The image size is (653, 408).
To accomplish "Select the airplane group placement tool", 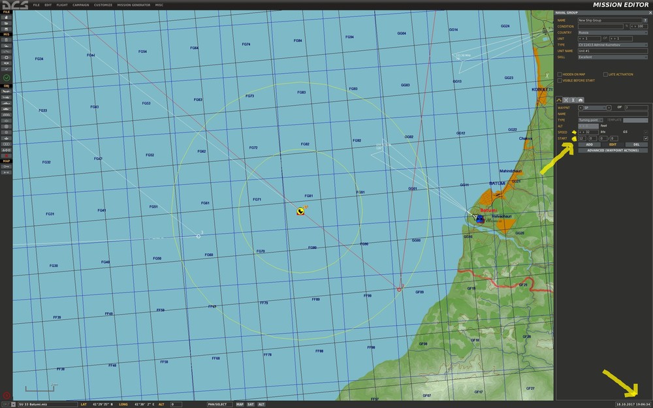I will tap(7, 91).
